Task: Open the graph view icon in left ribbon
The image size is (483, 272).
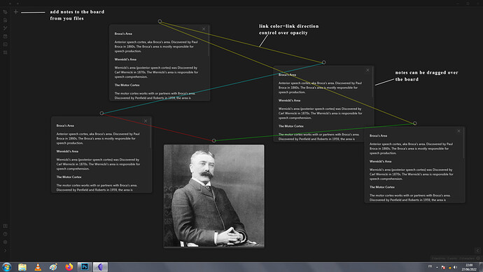Action: point(5,28)
